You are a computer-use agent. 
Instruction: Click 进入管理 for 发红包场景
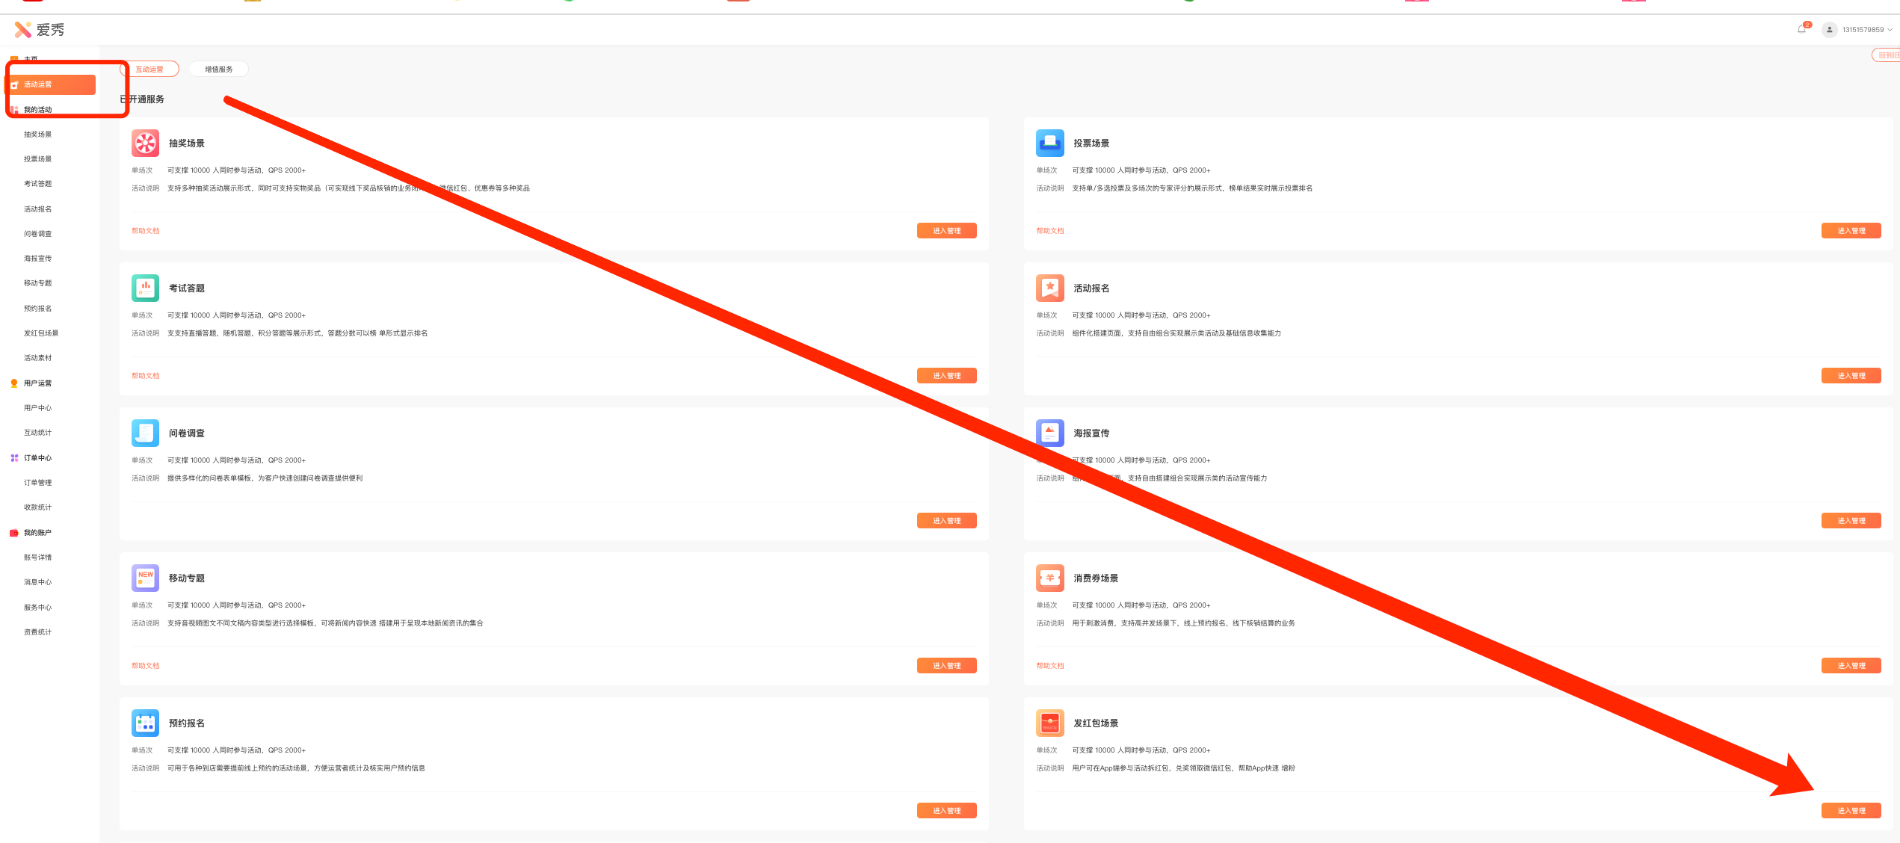(1851, 811)
